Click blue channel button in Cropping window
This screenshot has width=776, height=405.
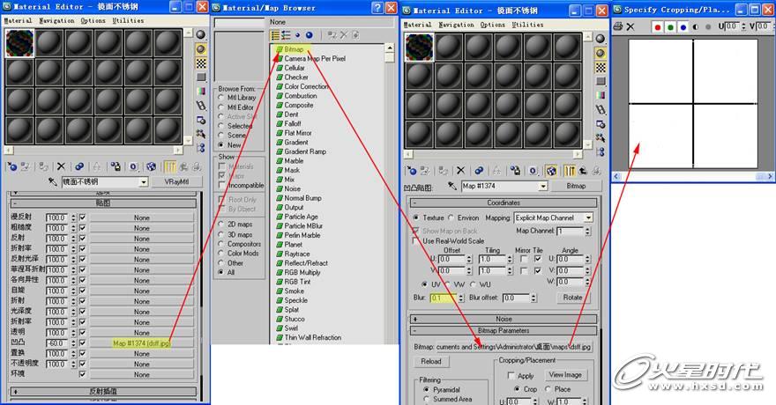pyautogui.click(x=683, y=26)
